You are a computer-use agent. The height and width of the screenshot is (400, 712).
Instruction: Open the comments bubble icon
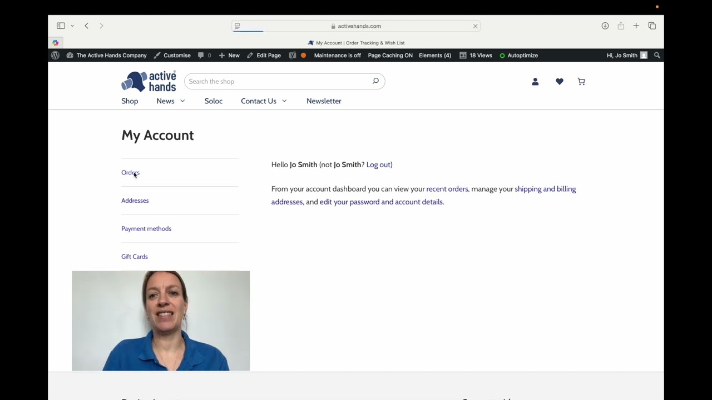click(x=204, y=56)
